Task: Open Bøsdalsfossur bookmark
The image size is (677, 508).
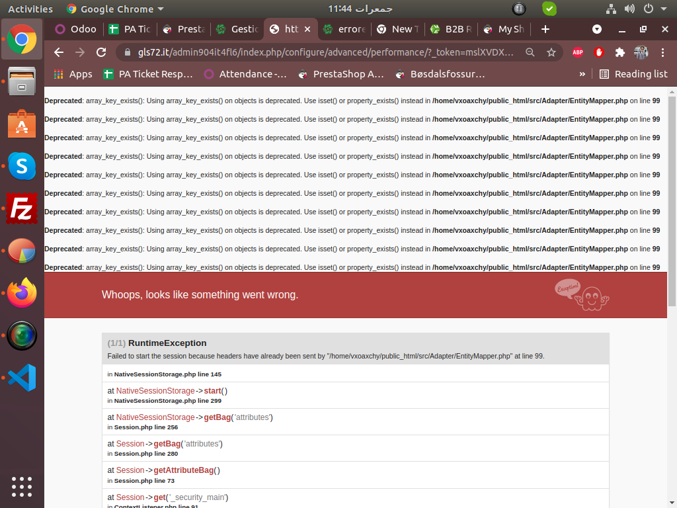Action: pyautogui.click(x=440, y=74)
